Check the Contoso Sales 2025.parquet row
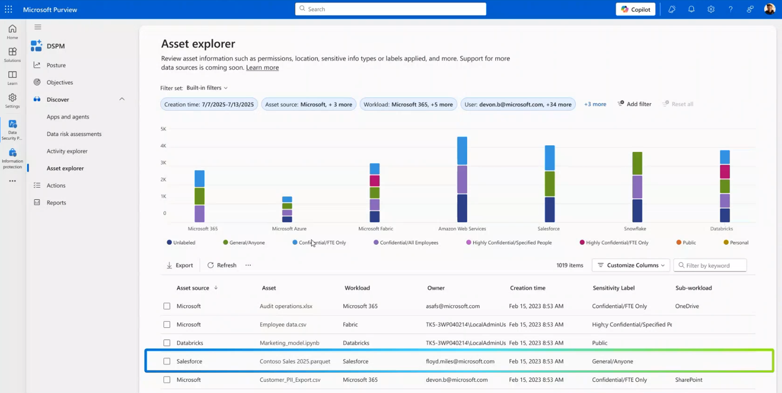Screen dimensions: 782x393 167,361
